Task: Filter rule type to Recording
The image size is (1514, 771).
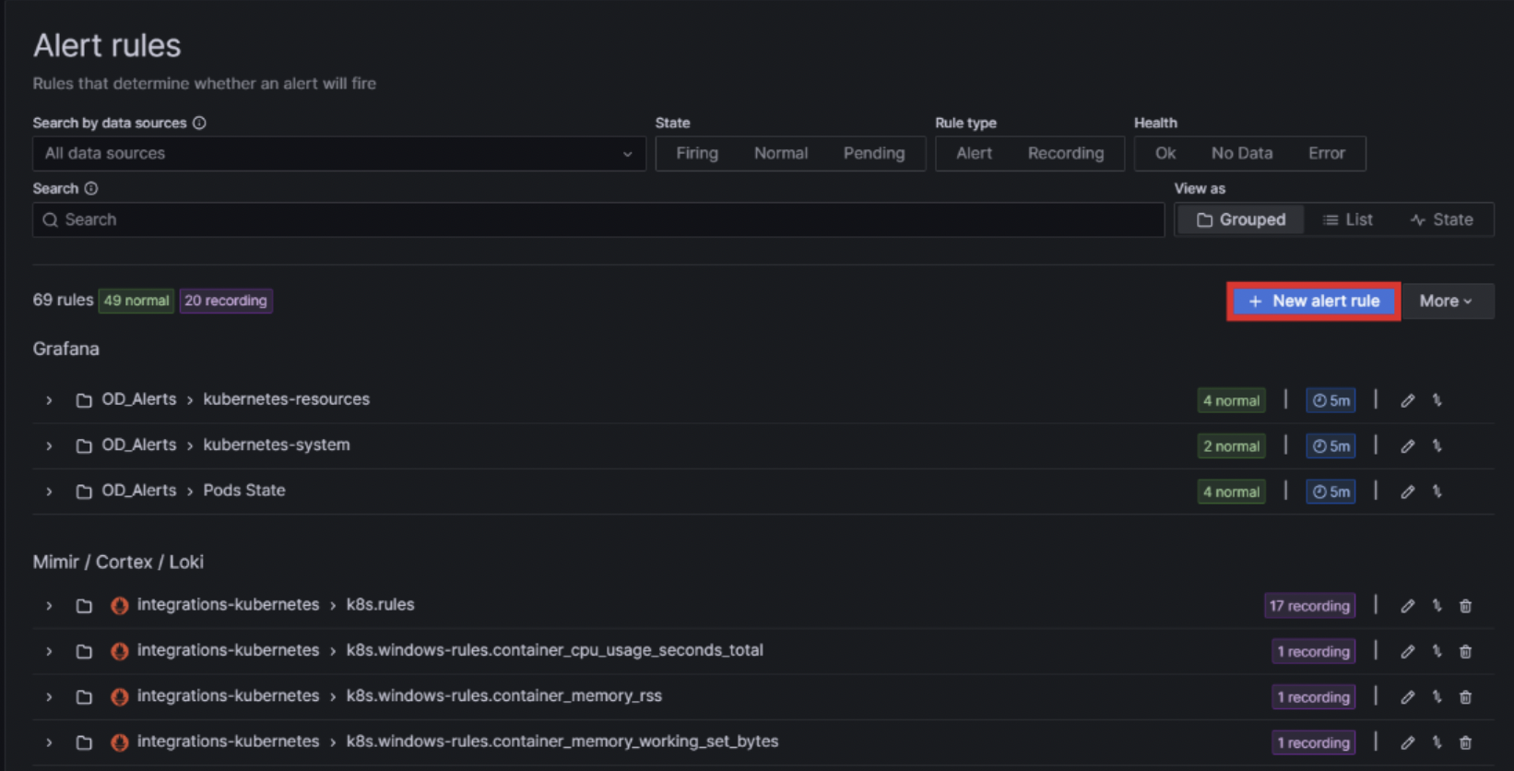Action: (1066, 153)
